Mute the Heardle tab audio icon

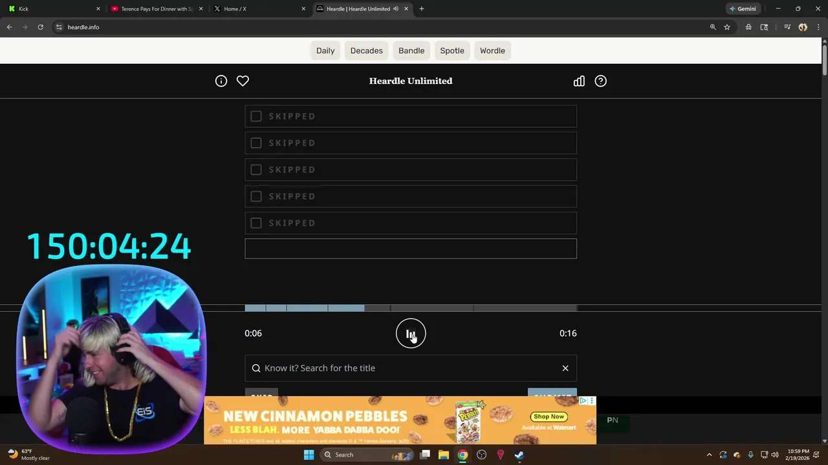click(396, 9)
